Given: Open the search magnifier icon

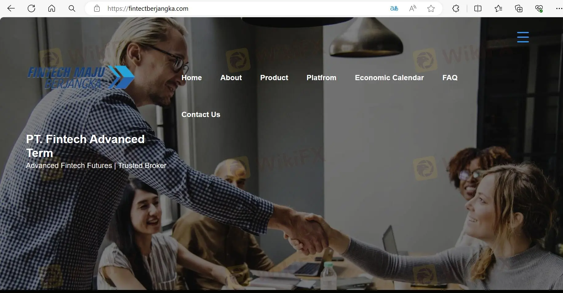Looking at the screenshot, I should tap(72, 9).
